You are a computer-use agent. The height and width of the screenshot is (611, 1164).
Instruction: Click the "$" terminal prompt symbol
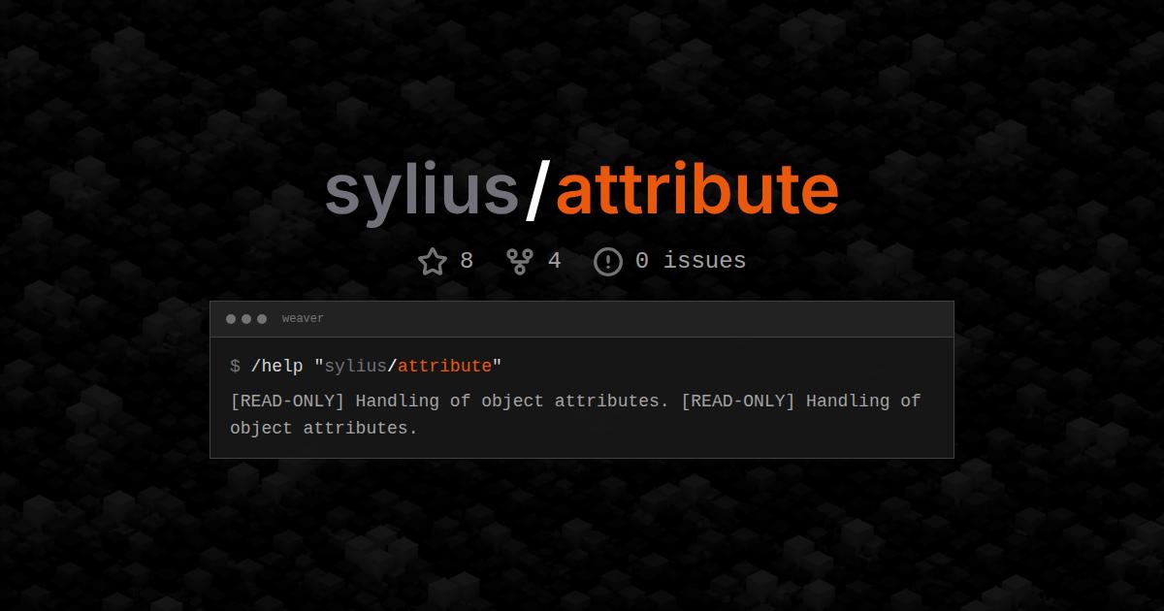(x=235, y=366)
